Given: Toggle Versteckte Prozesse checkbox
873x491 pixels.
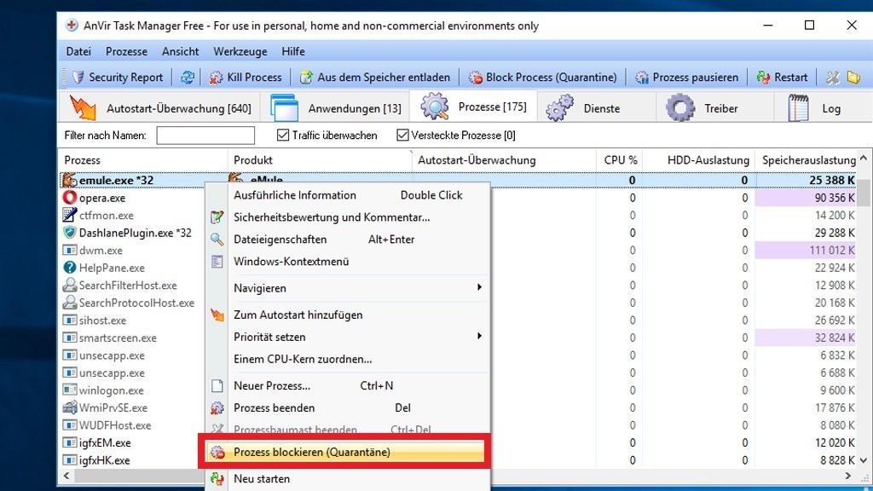Looking at the screenshot, I should pos(402,136).
